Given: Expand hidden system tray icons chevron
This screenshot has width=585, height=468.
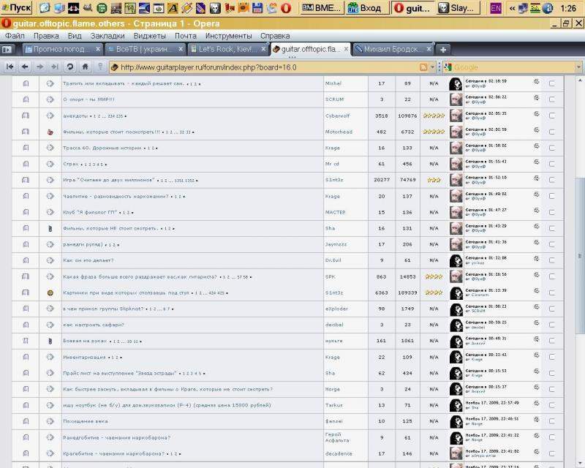Looking at the screenshot, I should (x=513, y=8).
